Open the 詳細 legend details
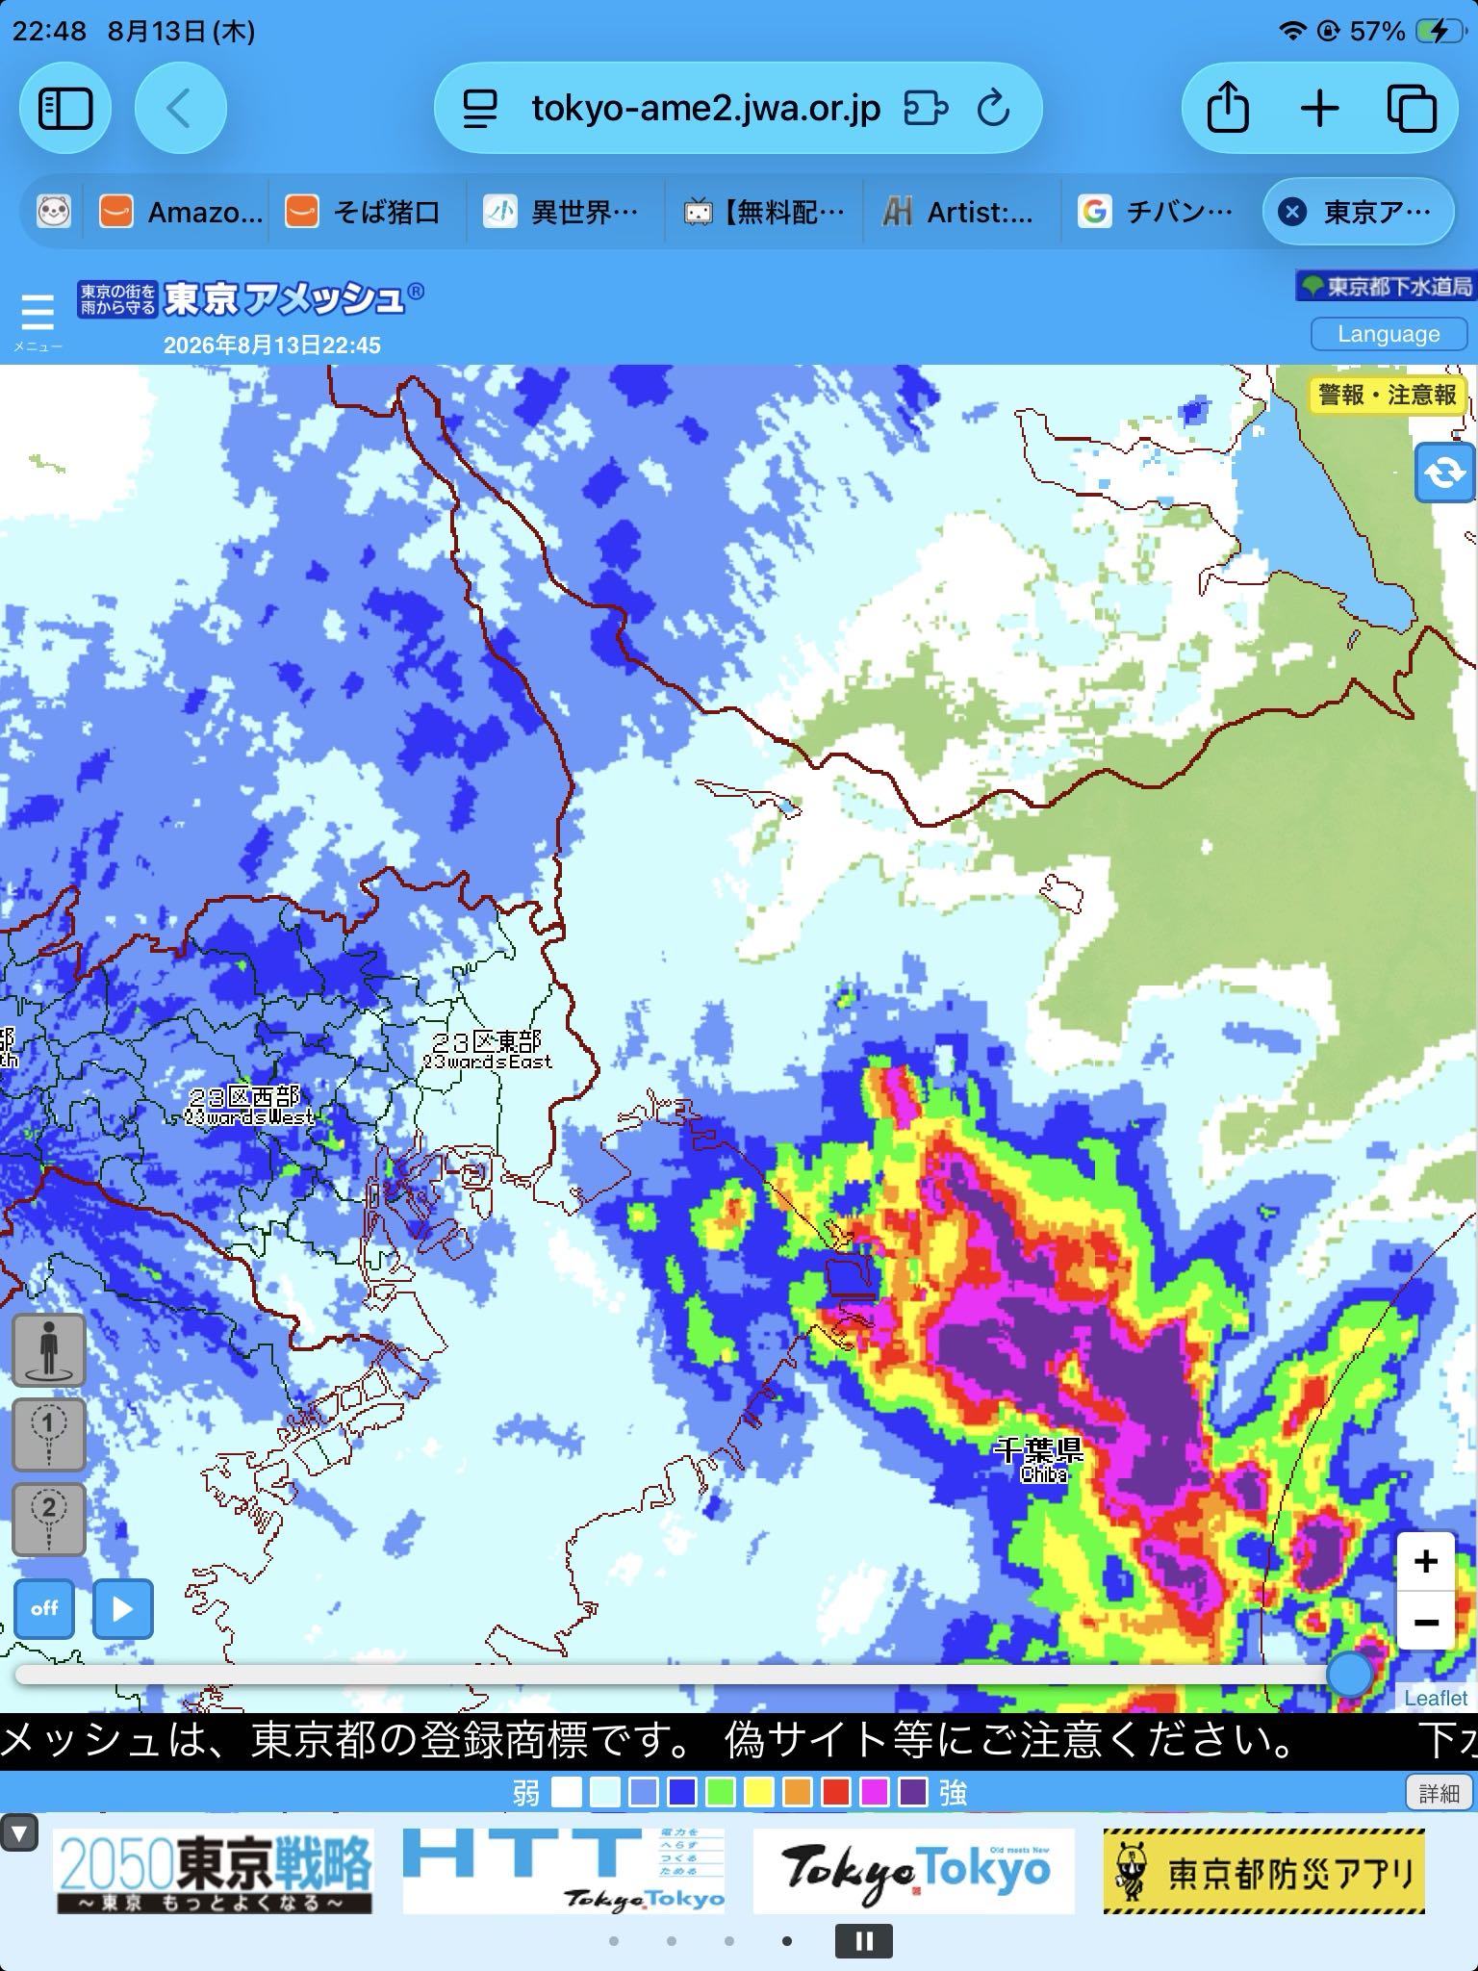1478x1971 pixels. (x=1439, y=1793)
